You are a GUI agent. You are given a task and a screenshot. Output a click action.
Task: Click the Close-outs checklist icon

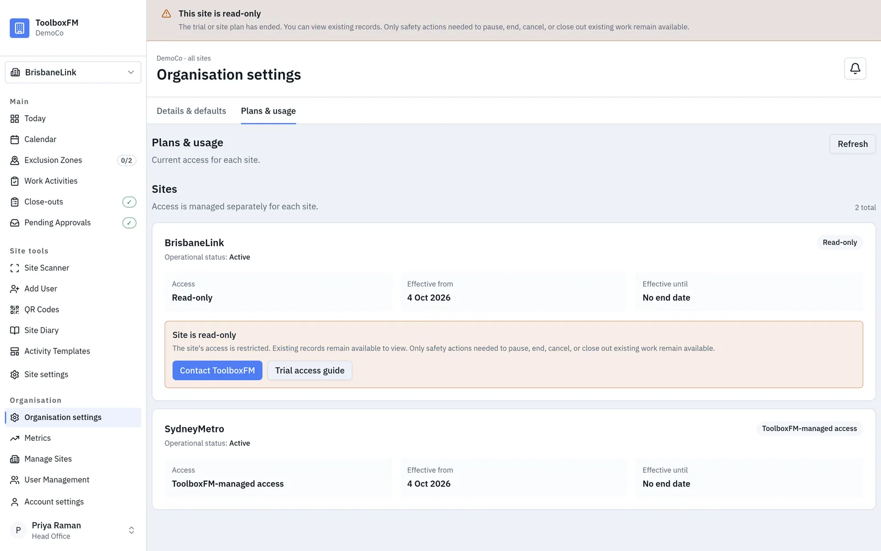tap(15, 202)
